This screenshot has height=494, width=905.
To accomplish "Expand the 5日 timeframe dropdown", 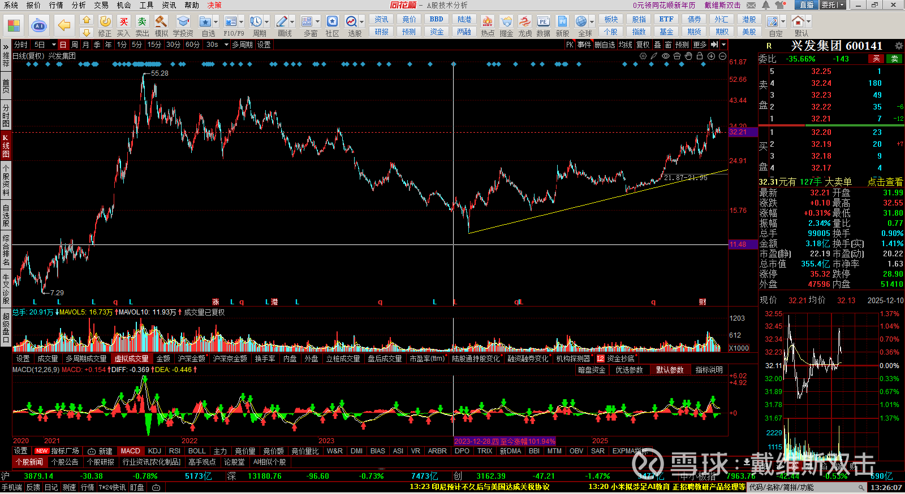I will 54,45.
